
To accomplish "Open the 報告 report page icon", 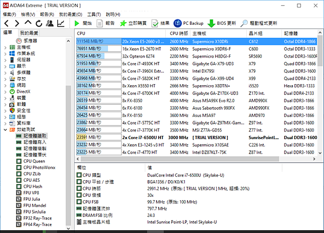I will pos(99,23).
